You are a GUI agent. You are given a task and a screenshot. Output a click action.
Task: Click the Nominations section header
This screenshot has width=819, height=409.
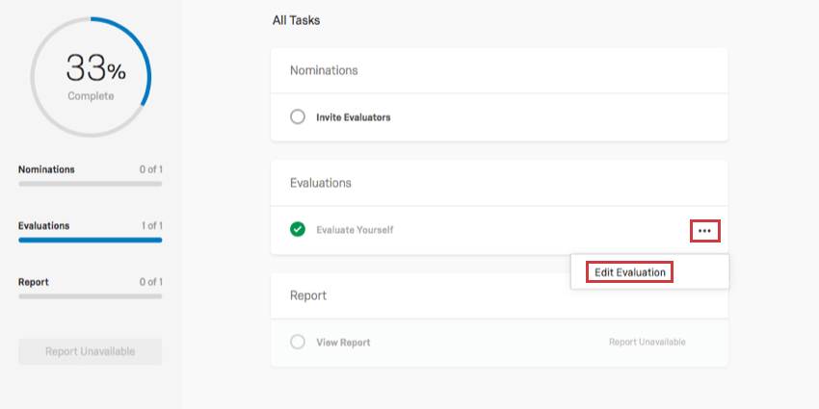324,70
